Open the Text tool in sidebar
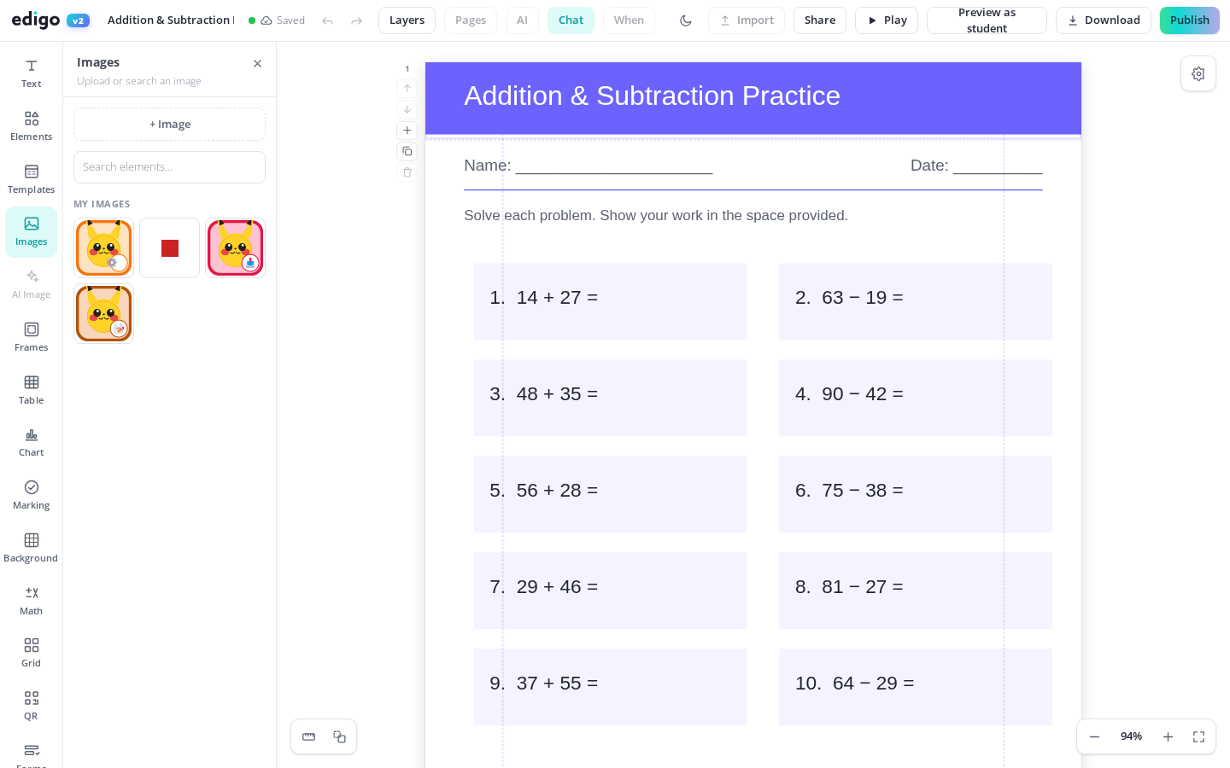Viewport: 1230px width, 768px height. (x=31, y=73)
